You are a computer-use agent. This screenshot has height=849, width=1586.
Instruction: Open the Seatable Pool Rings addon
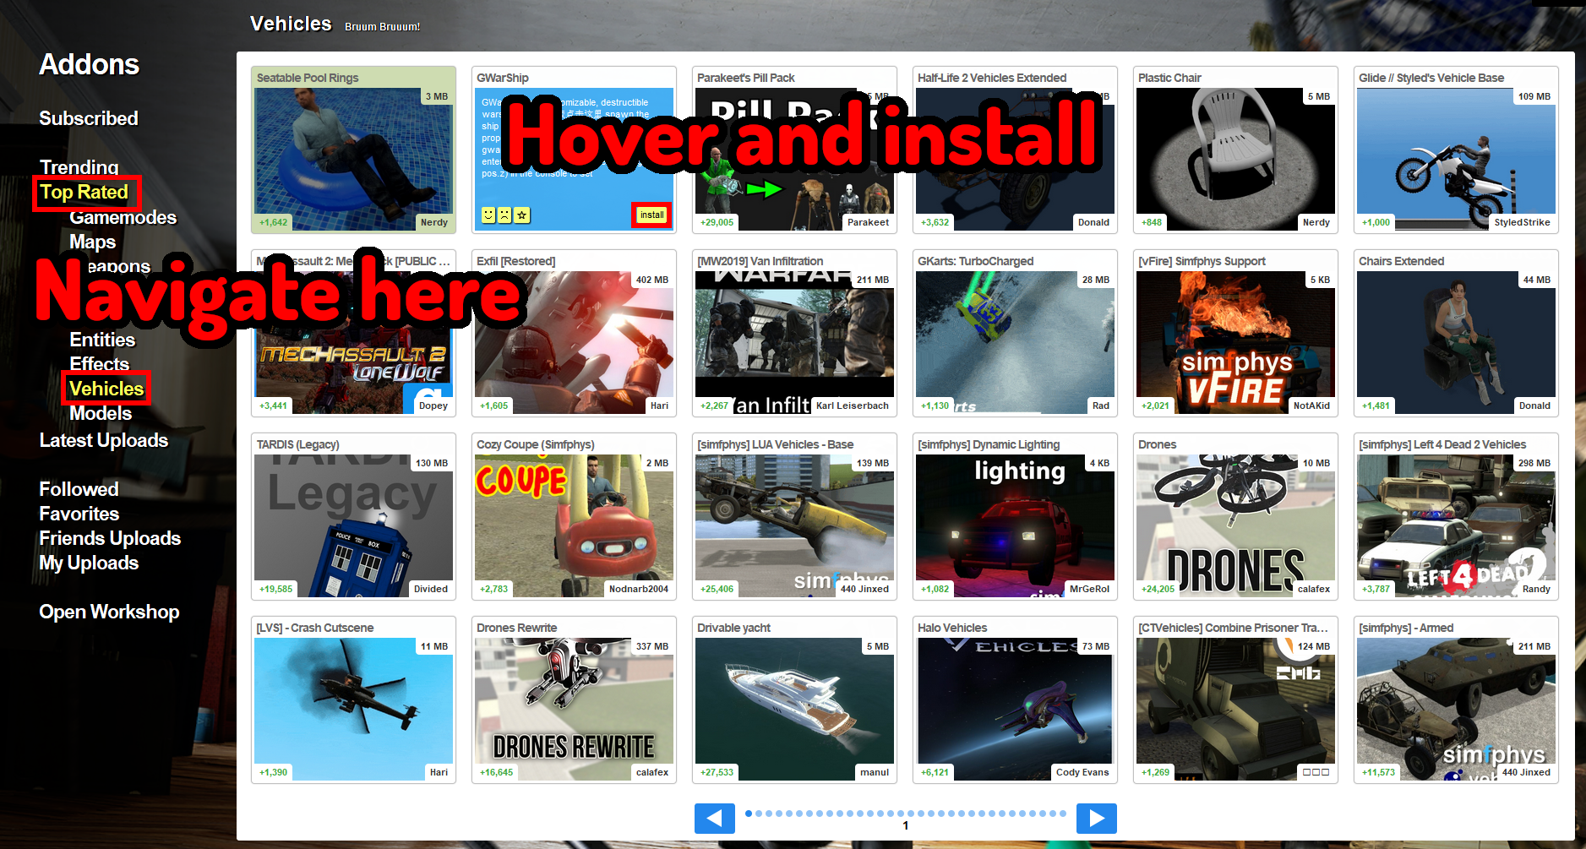click(353, 150)
